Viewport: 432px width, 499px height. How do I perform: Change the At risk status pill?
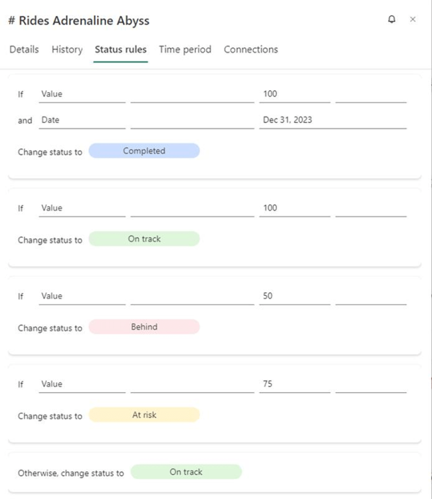[x=144, y=415]
